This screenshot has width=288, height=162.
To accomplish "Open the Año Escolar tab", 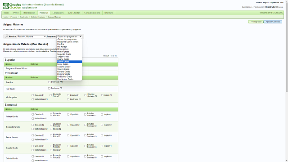I will [74, 13].
